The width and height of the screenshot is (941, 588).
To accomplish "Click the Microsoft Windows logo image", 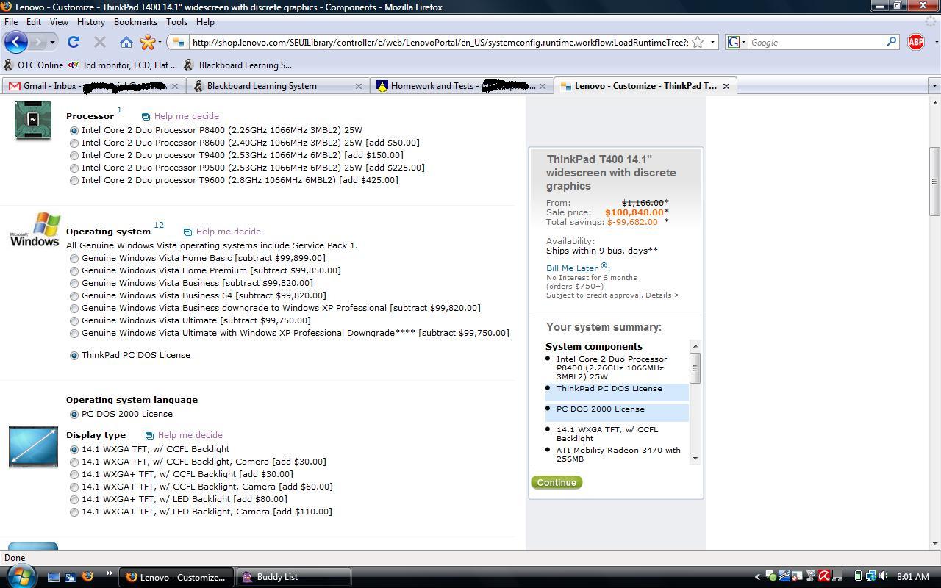I will (35, 230).
